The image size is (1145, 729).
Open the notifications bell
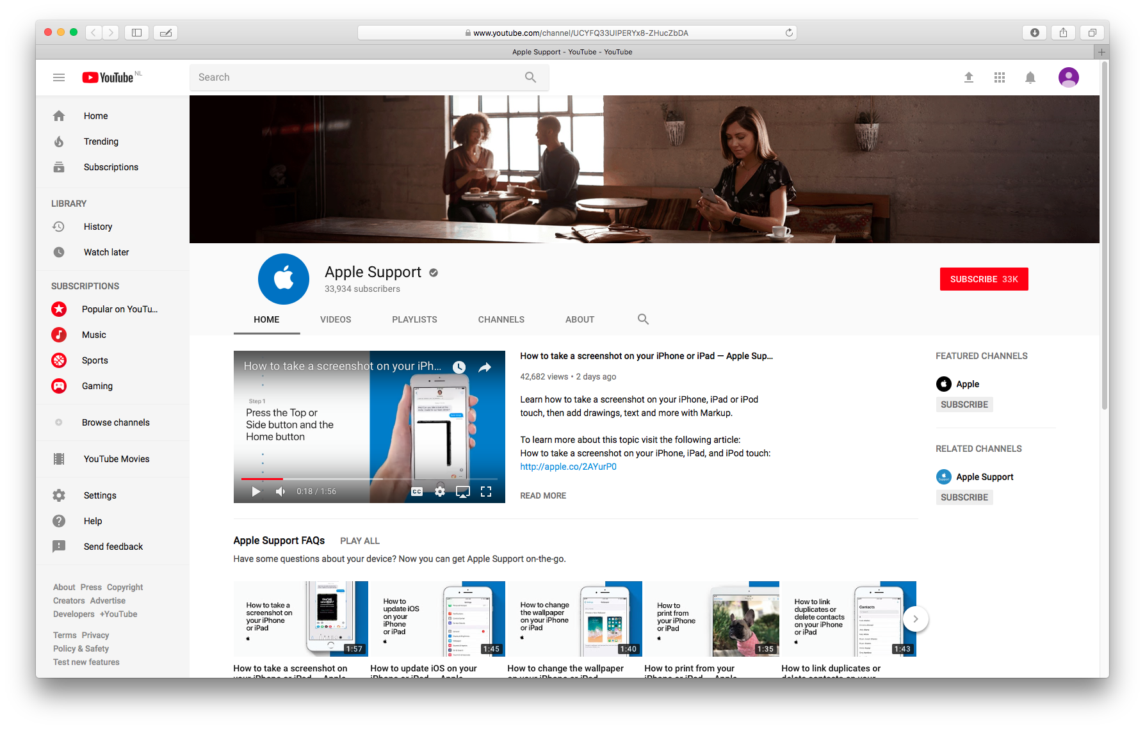pos(1030,77)
